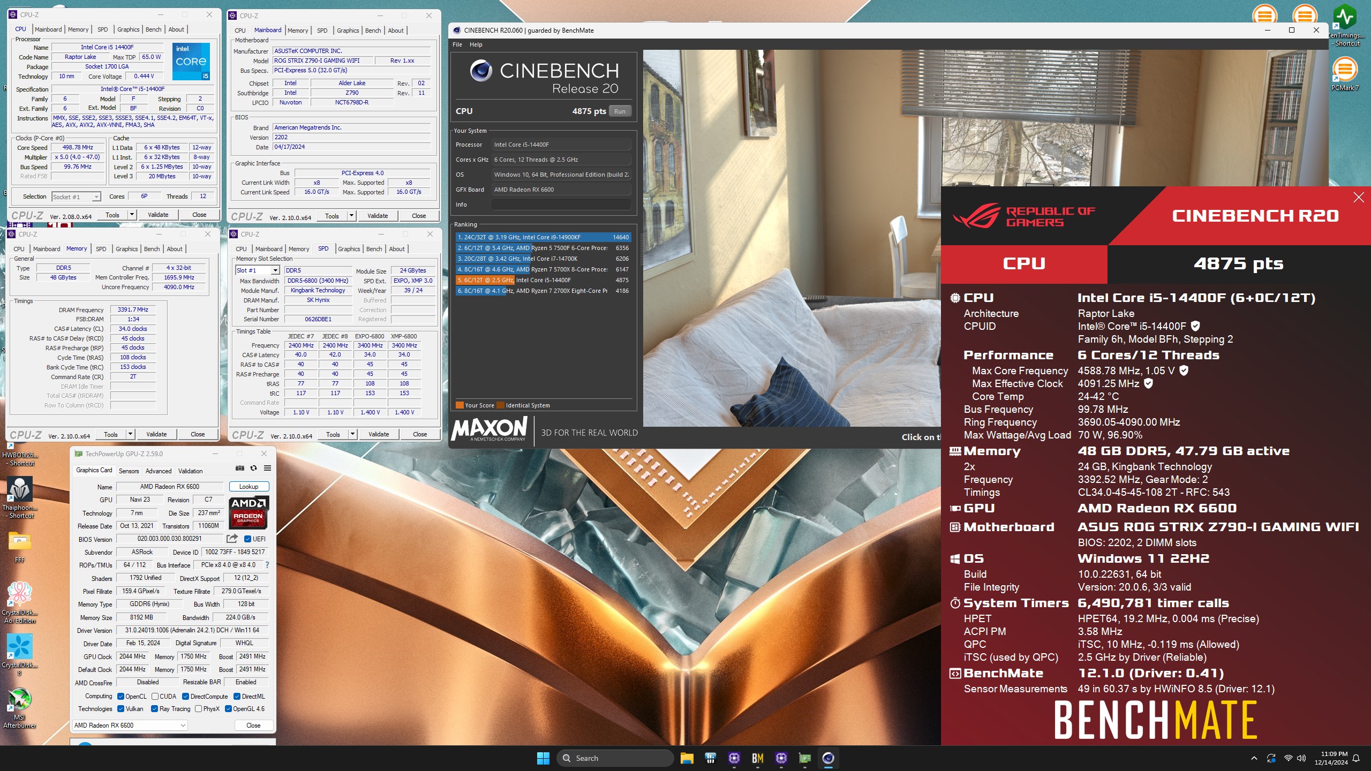Click the Bus Interface question mark icon
The image size is (1371, 771).
267,565
